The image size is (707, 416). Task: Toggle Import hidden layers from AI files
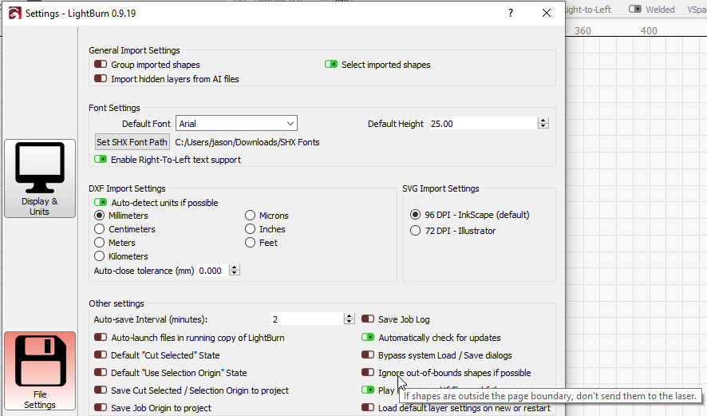coord(101,79)
